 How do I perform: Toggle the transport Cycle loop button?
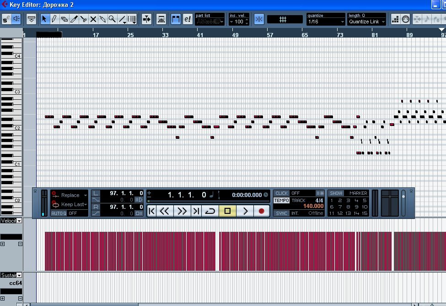tap(210, 211)
